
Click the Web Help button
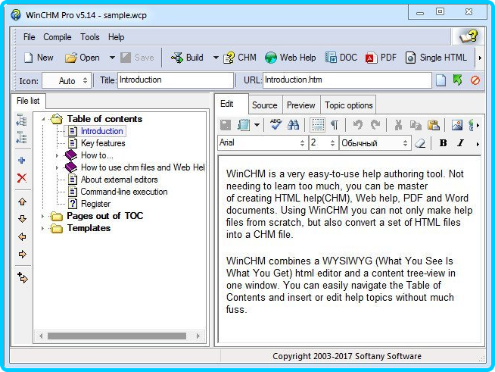(x=290, y=58)
